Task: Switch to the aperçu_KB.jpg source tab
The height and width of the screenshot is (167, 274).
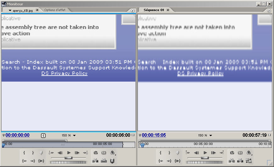Action: click(23, 10)
